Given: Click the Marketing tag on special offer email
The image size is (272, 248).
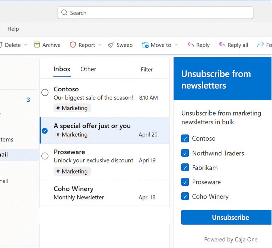Looking at the screenshot, I should click(72, 135).
